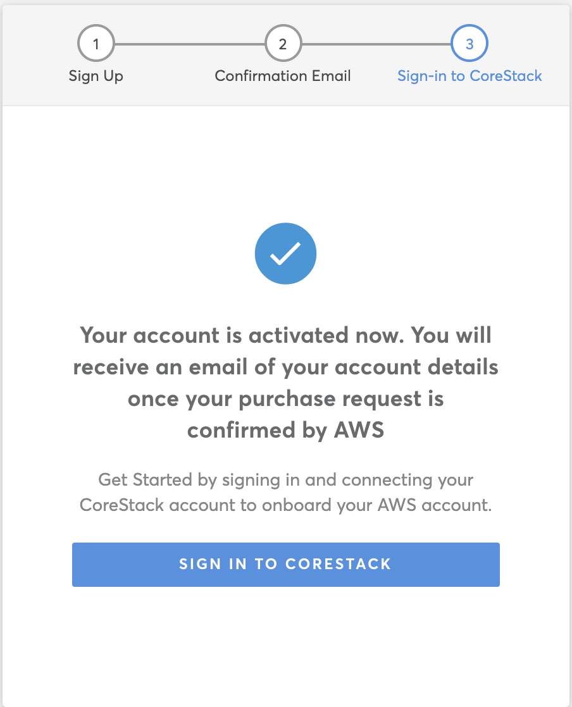Click the step 2 circle icon
The width and height of the screenshot is (572, 707).
click(283, 43)
